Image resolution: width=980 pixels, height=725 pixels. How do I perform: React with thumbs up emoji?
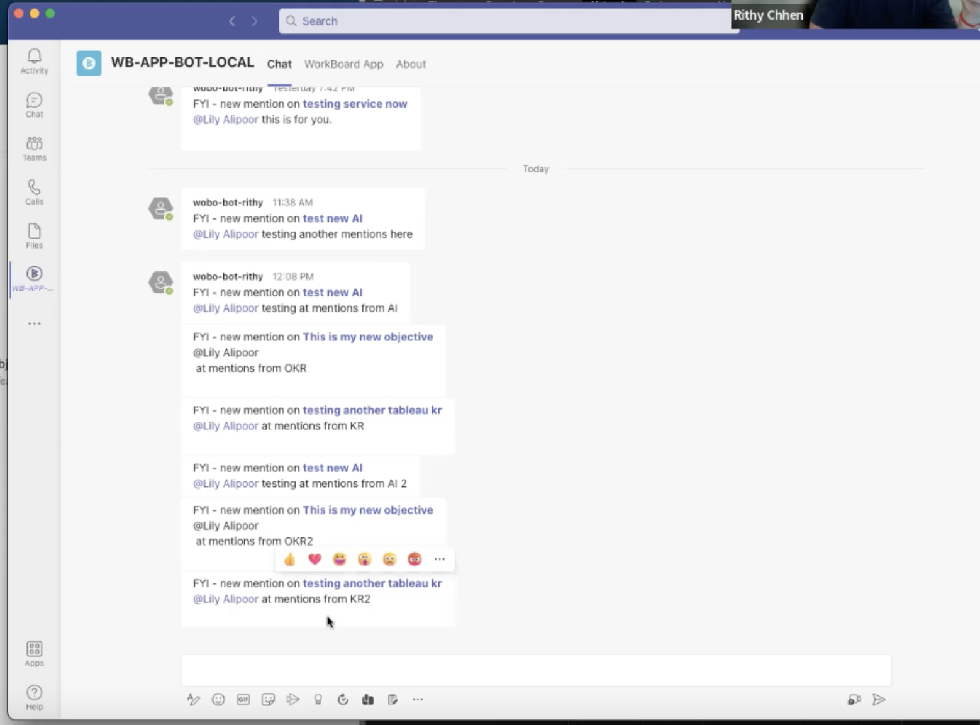pos(289,559)
